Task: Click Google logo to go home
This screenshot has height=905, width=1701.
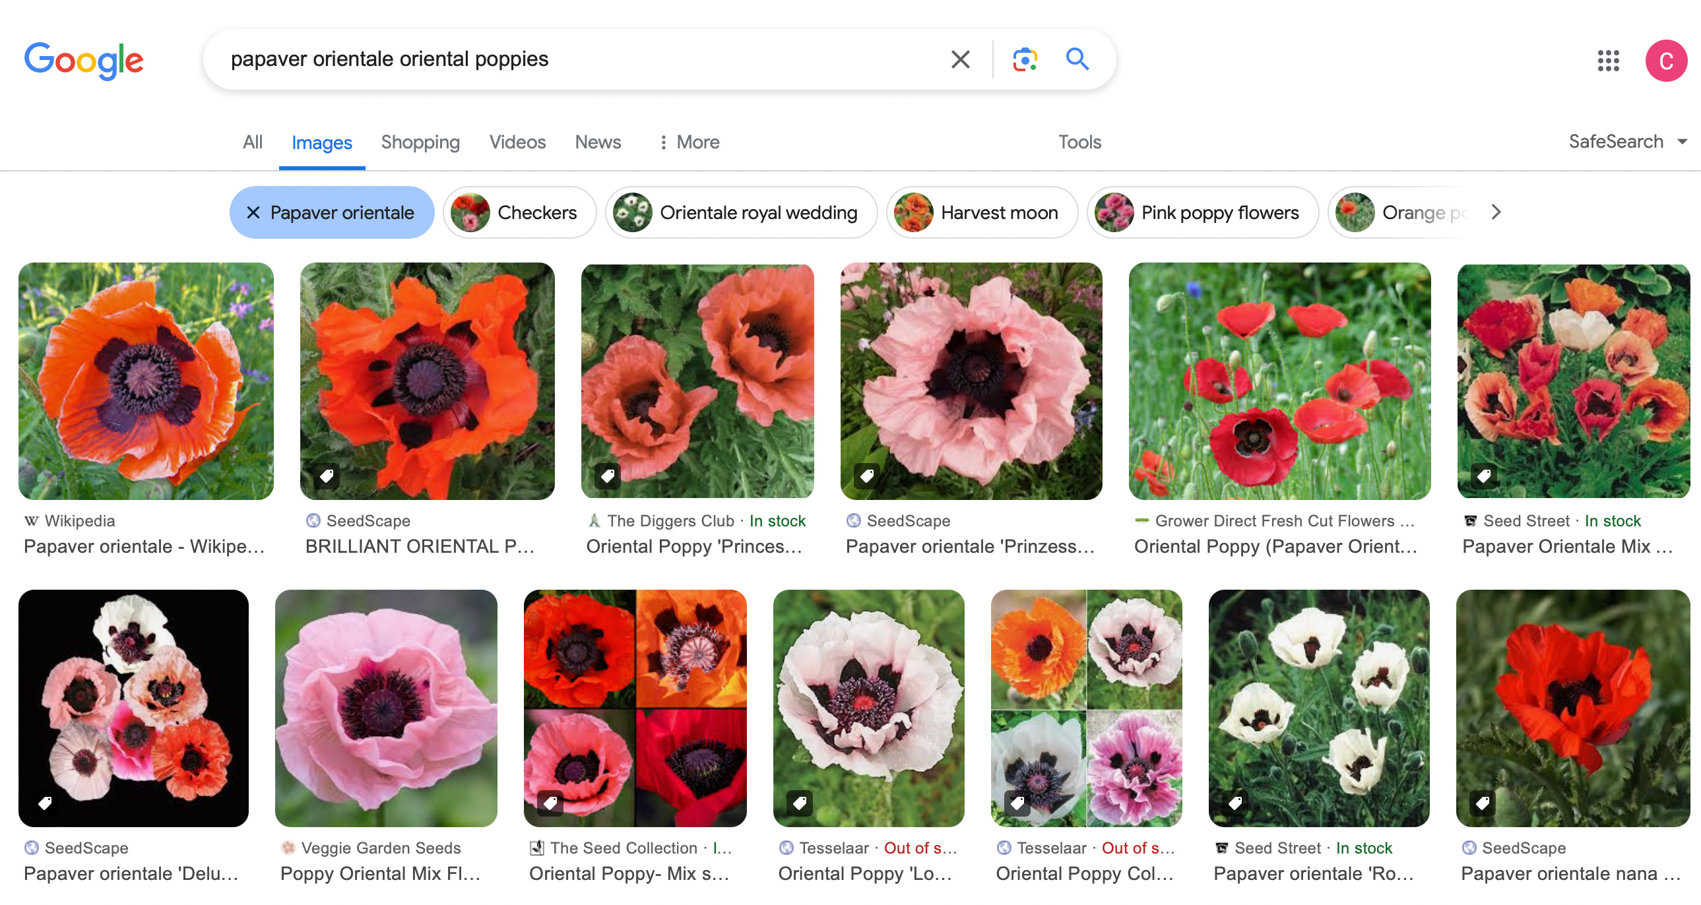Action: click(84, 61)
